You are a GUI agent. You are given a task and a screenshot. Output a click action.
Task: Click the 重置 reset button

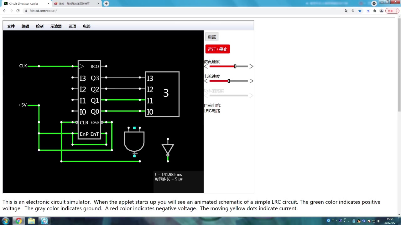click(212, 37)
